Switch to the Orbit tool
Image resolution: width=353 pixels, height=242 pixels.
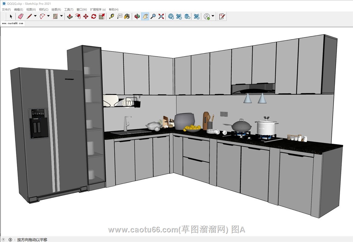(137, 16)
